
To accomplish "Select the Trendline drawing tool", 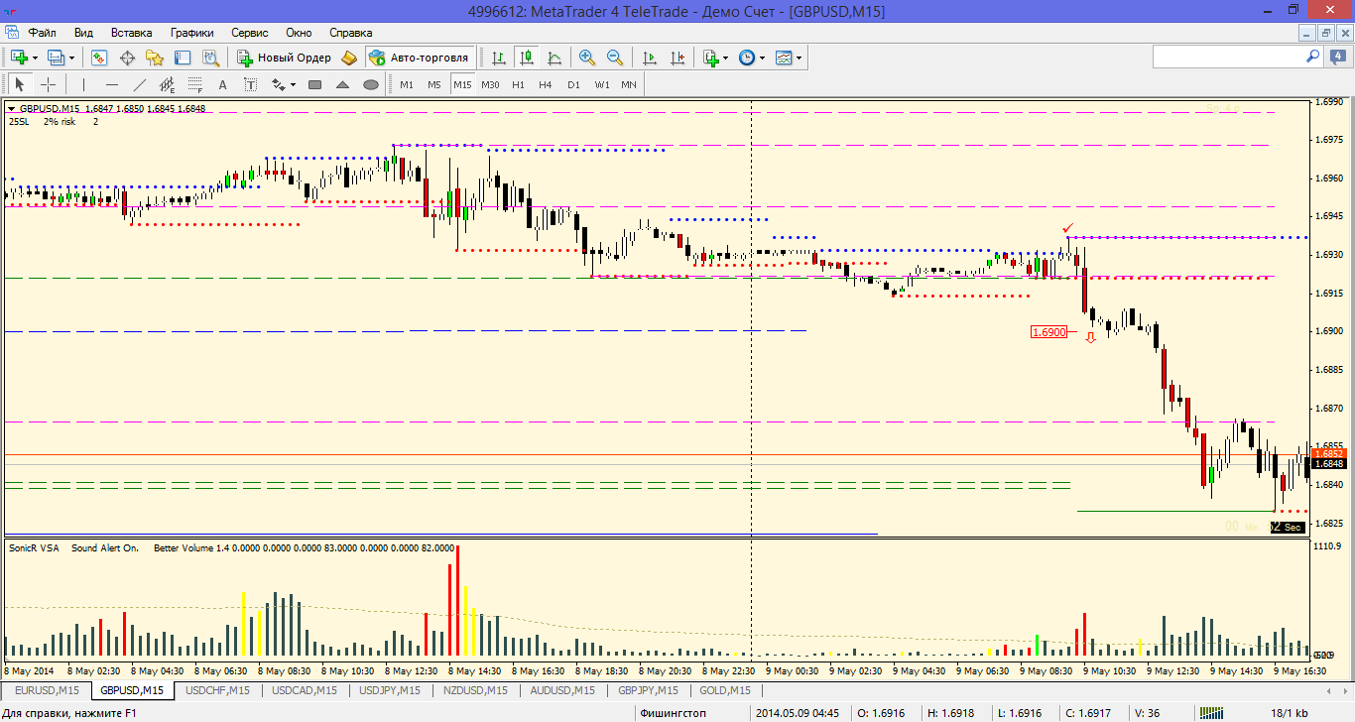I will [140, 84].
